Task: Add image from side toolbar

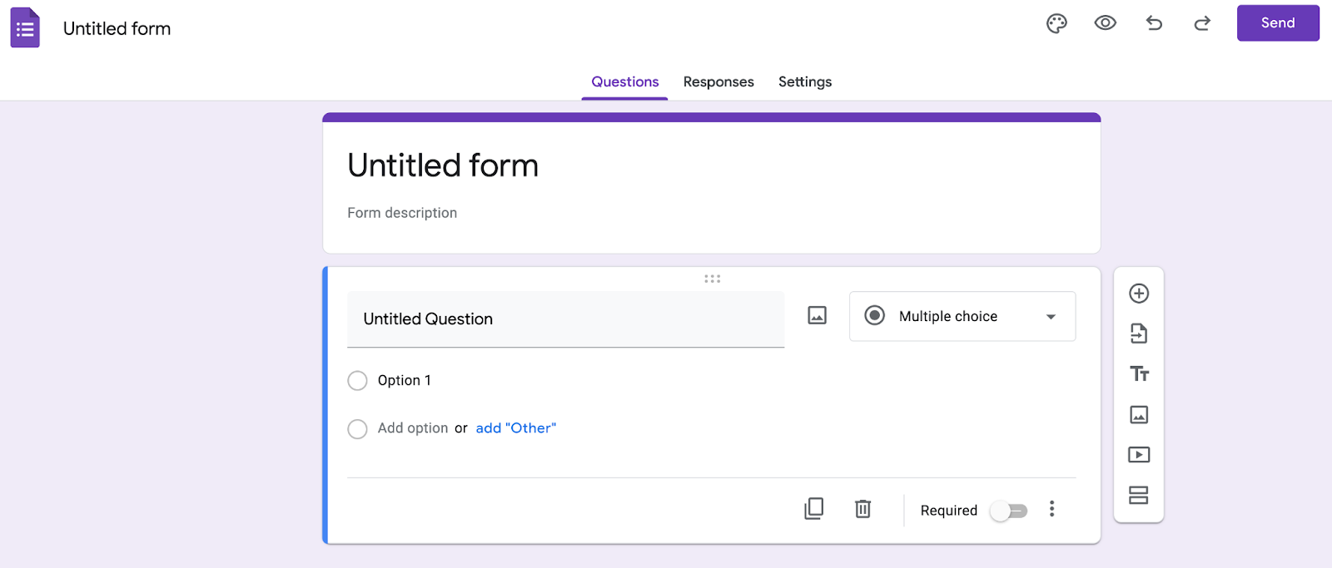Action: (1139, 414)
